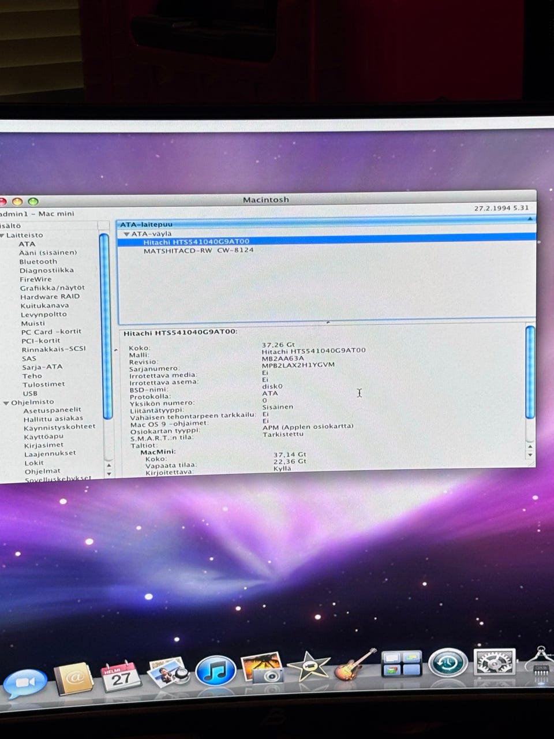Open System Profiler chip icon in Dock
This screenshot has height=739, width=554.
(541, 665)
